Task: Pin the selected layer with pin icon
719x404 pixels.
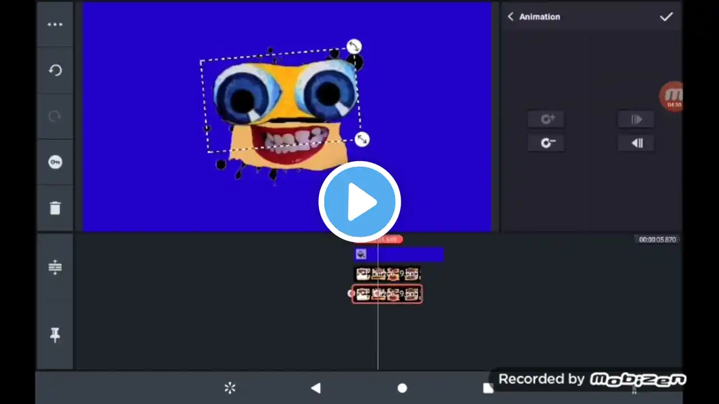Action: [x=55, y=335]
